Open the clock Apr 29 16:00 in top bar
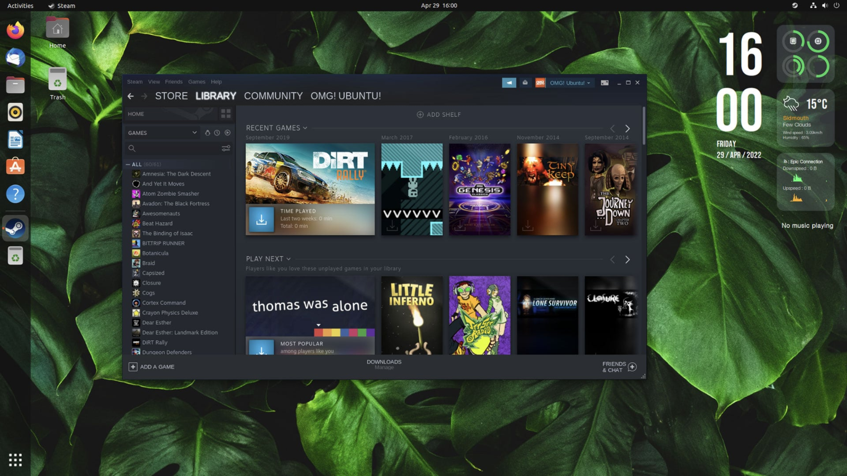The width and height of the screenshot is (847, 476). click(x=439, y=5)
